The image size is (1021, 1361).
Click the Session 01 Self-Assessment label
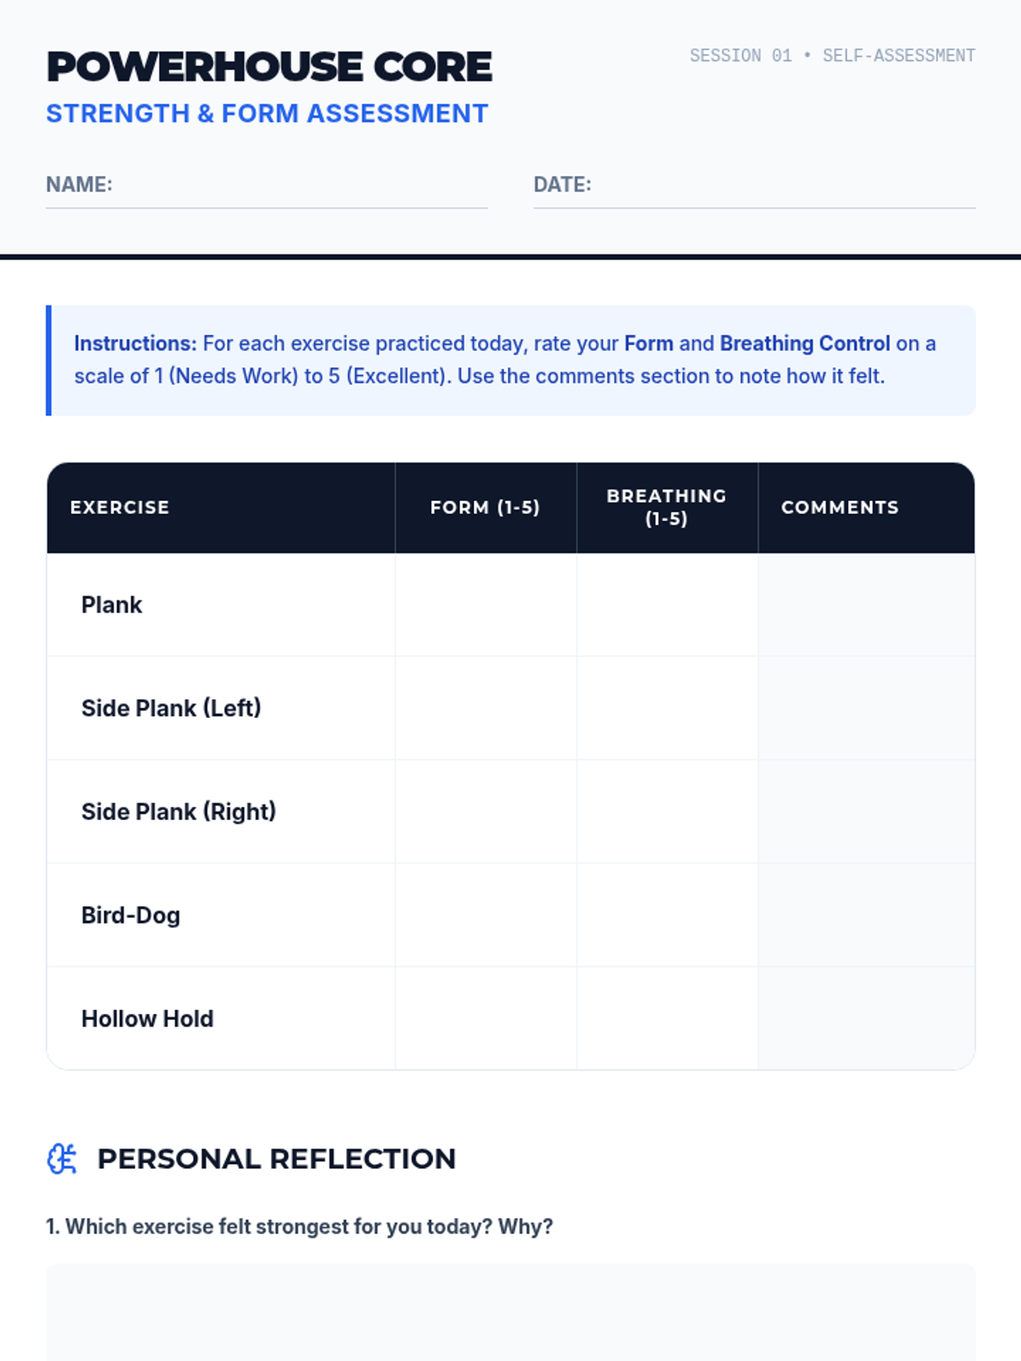832,56
